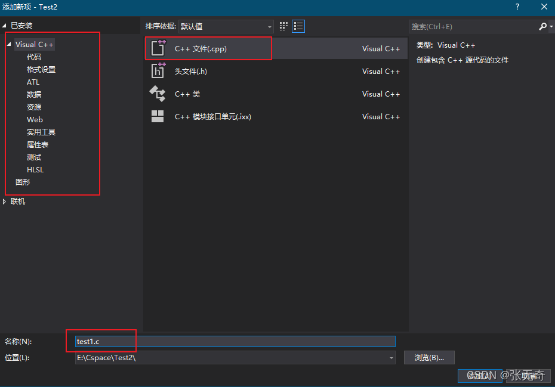
Task: Choose the C++ 文件(.cpp) template row
Action: [x=276, y=48]
